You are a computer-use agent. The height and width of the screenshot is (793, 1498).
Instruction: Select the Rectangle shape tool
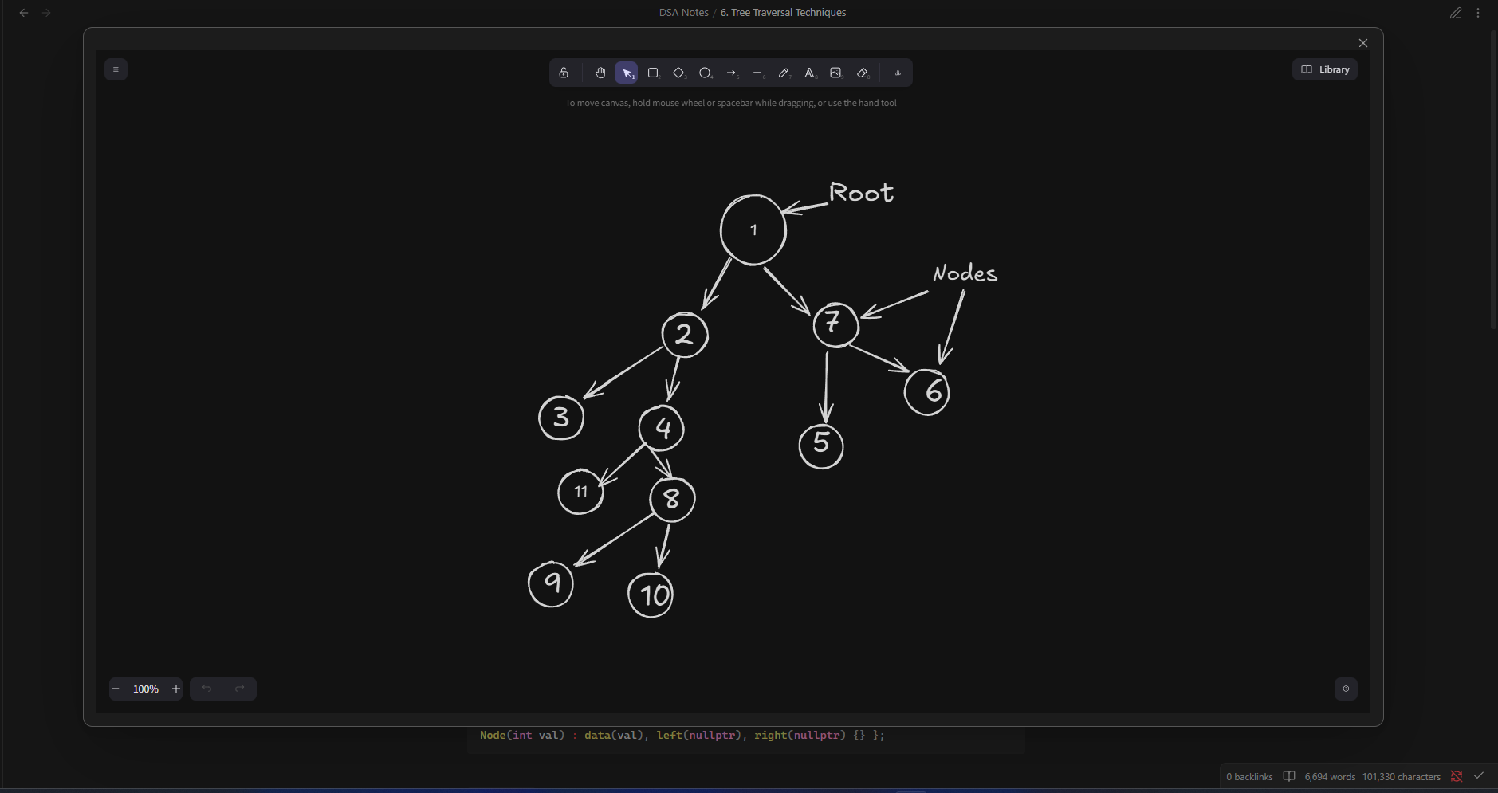point(653,73)
